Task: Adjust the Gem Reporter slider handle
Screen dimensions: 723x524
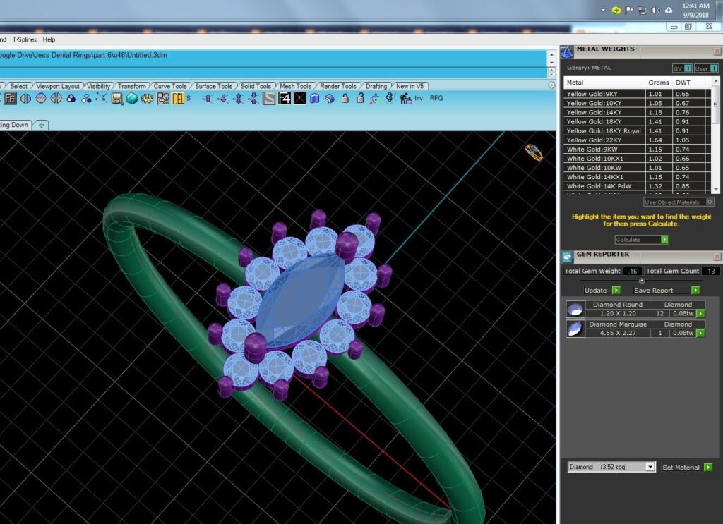Action: tap(641, 281)
